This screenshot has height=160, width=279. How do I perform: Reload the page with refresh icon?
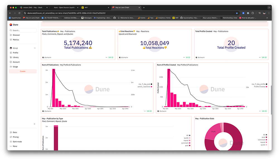(20, 13)
